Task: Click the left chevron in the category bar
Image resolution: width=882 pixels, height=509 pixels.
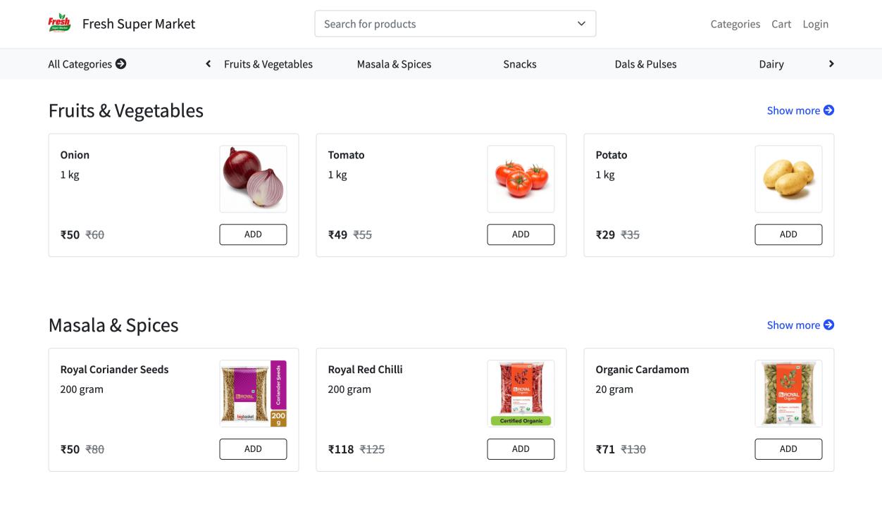Action: point(208,63)
